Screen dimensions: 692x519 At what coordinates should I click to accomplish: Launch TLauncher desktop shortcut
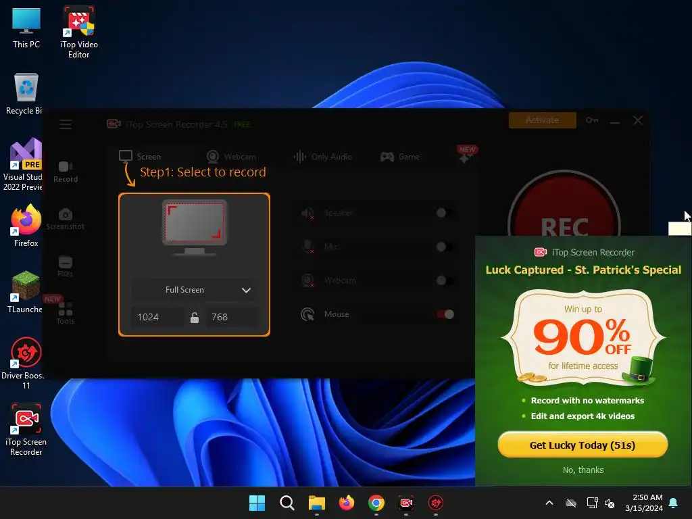point(25,292)
